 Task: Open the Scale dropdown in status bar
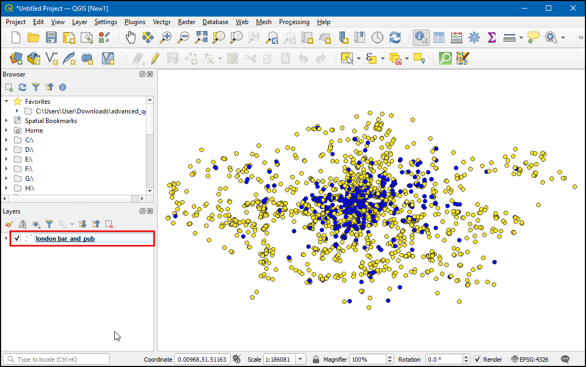(300, 360)
